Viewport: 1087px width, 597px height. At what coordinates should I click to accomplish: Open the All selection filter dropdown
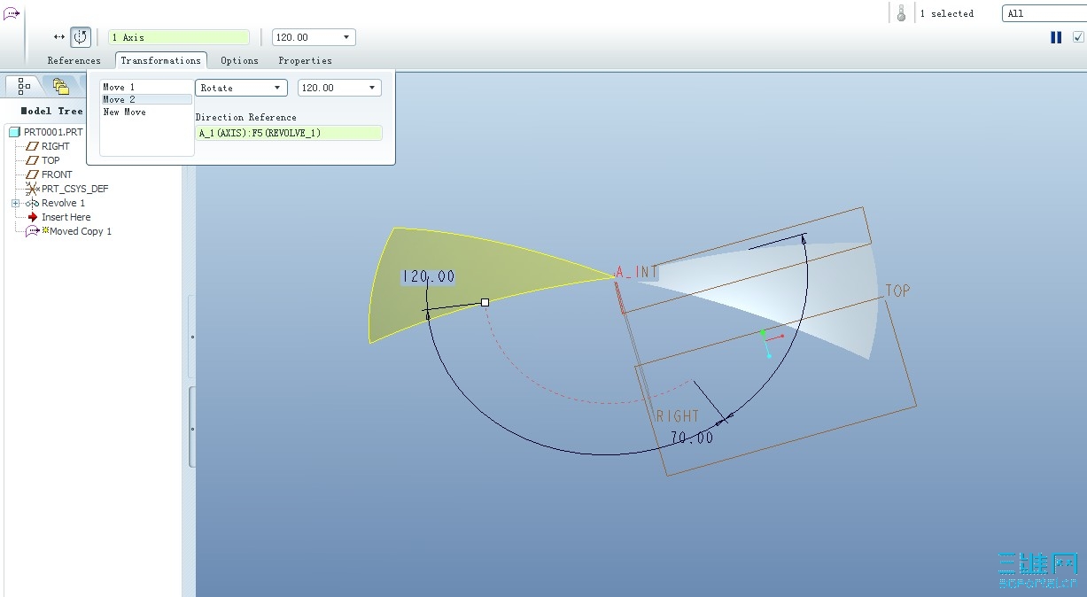point(1044,13)
